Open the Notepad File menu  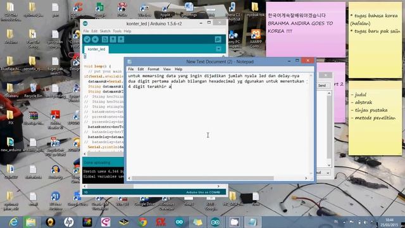tap(131, 69)
